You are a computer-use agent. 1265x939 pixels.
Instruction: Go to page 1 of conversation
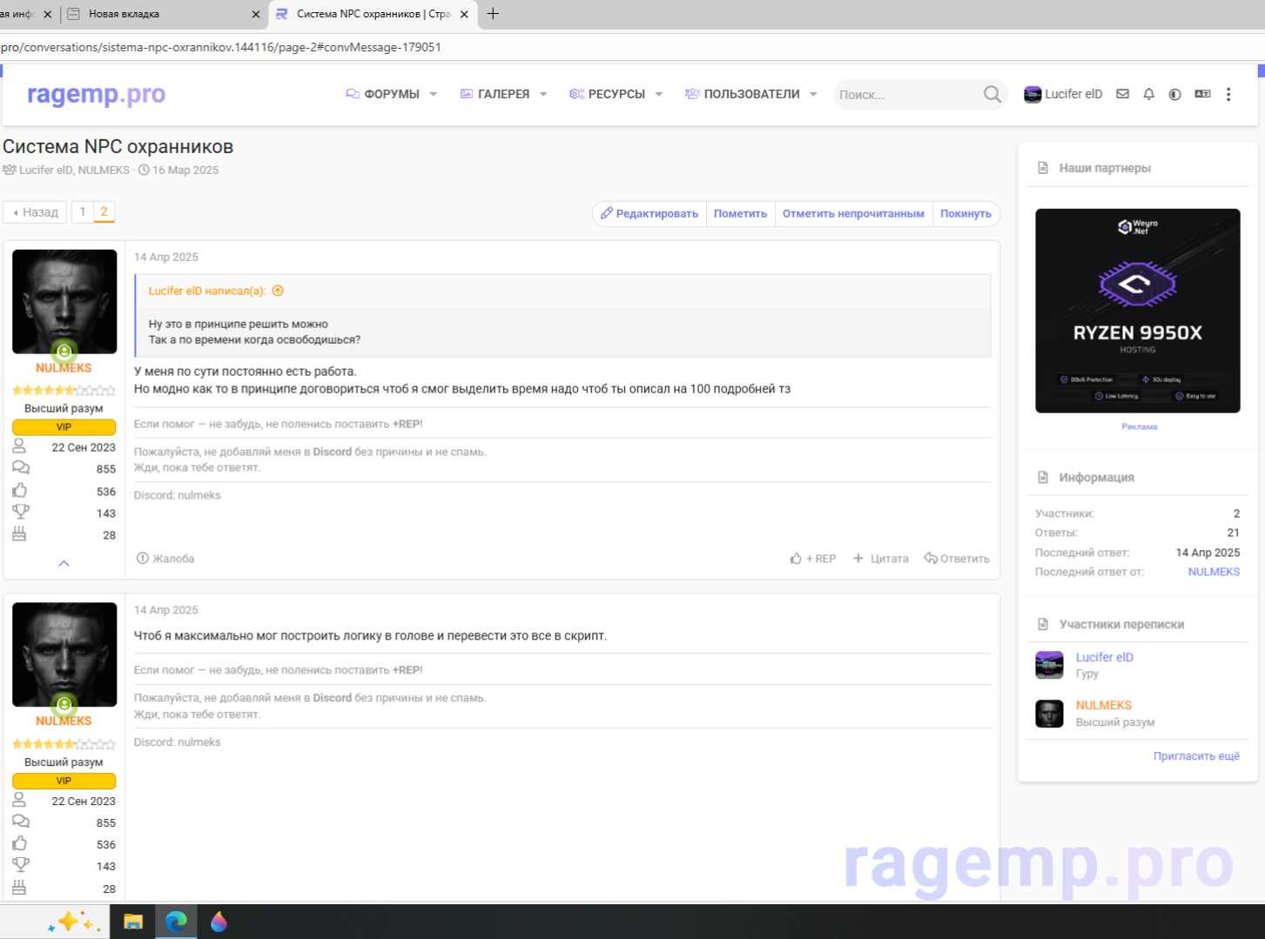pyautogui.click(x=83, y=211)
